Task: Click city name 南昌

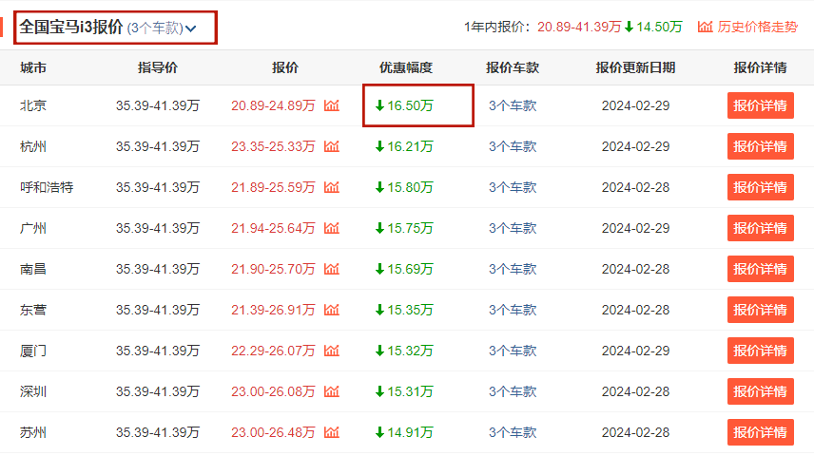Action: (33, 269)
